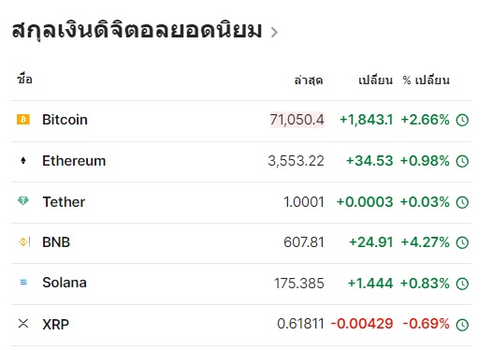The width and height of the screenshot is (492, 350).
Task: Open the สกุลเงินดิจิตอลยอดนิยม heading link
Action: (x=137, y=30)
